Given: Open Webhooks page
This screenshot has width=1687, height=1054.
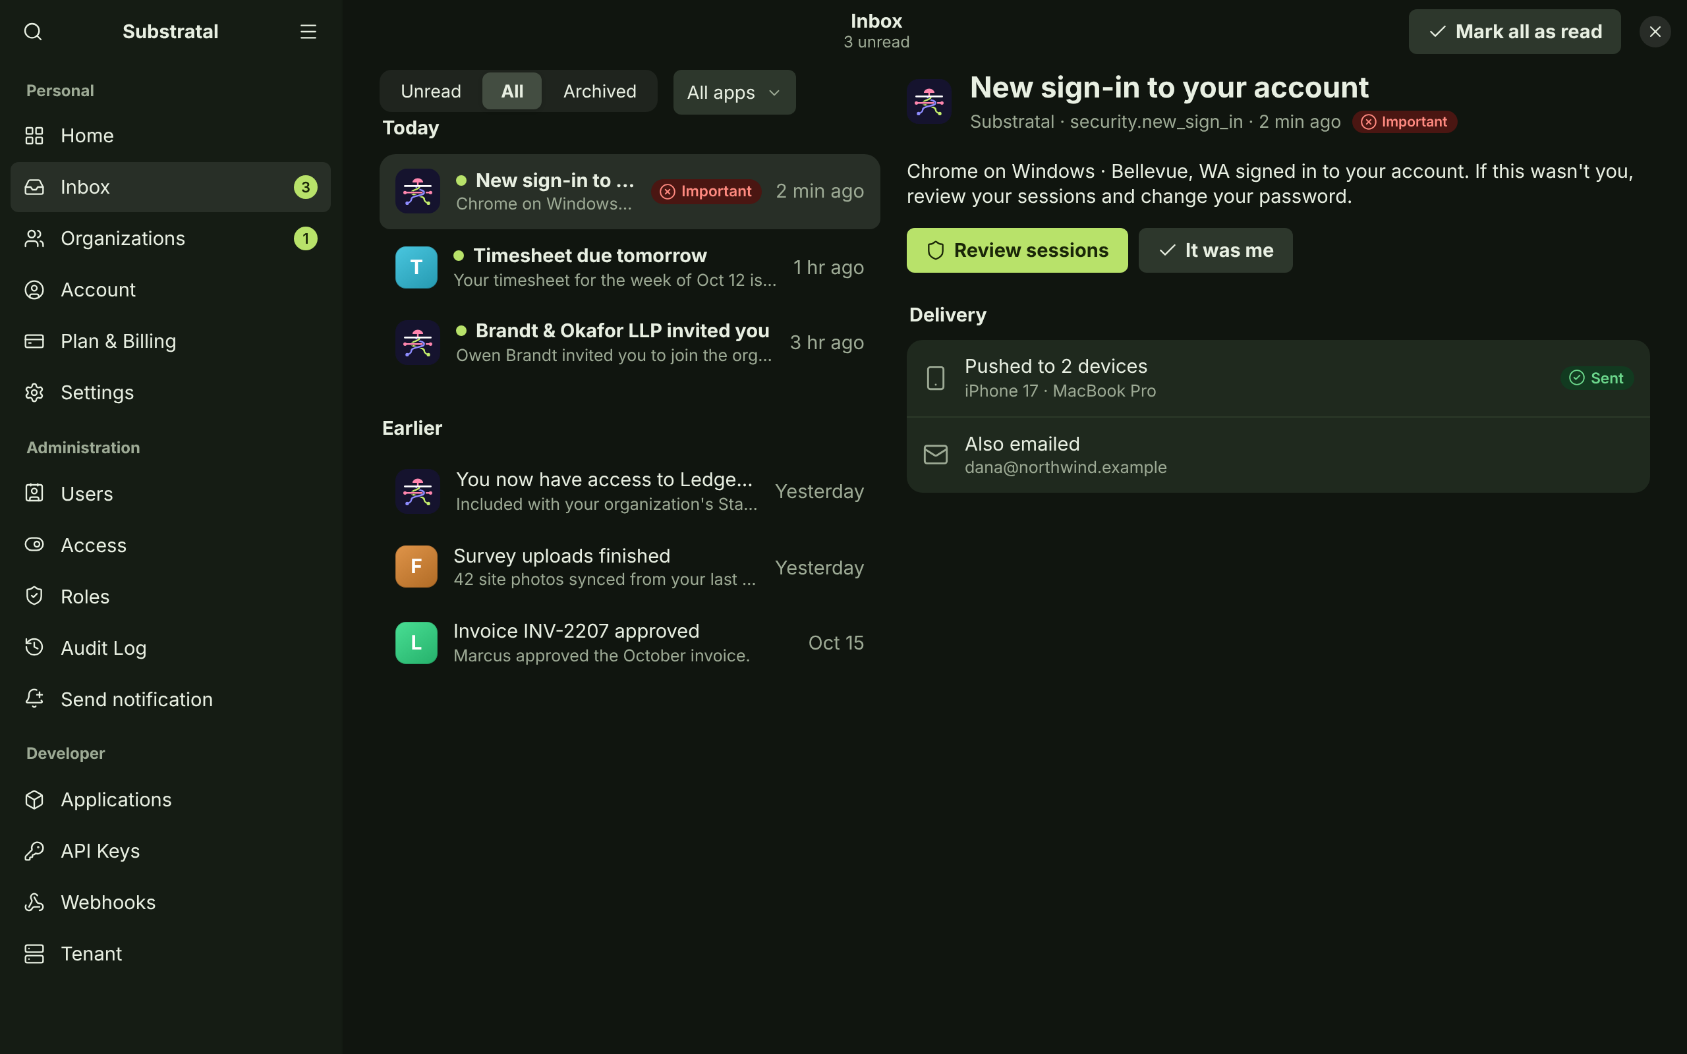Looking at the screenshot, I should point(170,902).
